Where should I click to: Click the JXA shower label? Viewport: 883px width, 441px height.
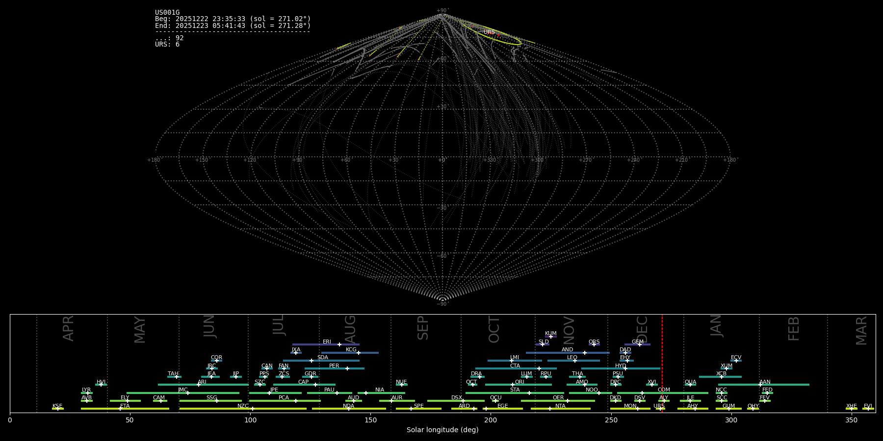coord(296,350)
